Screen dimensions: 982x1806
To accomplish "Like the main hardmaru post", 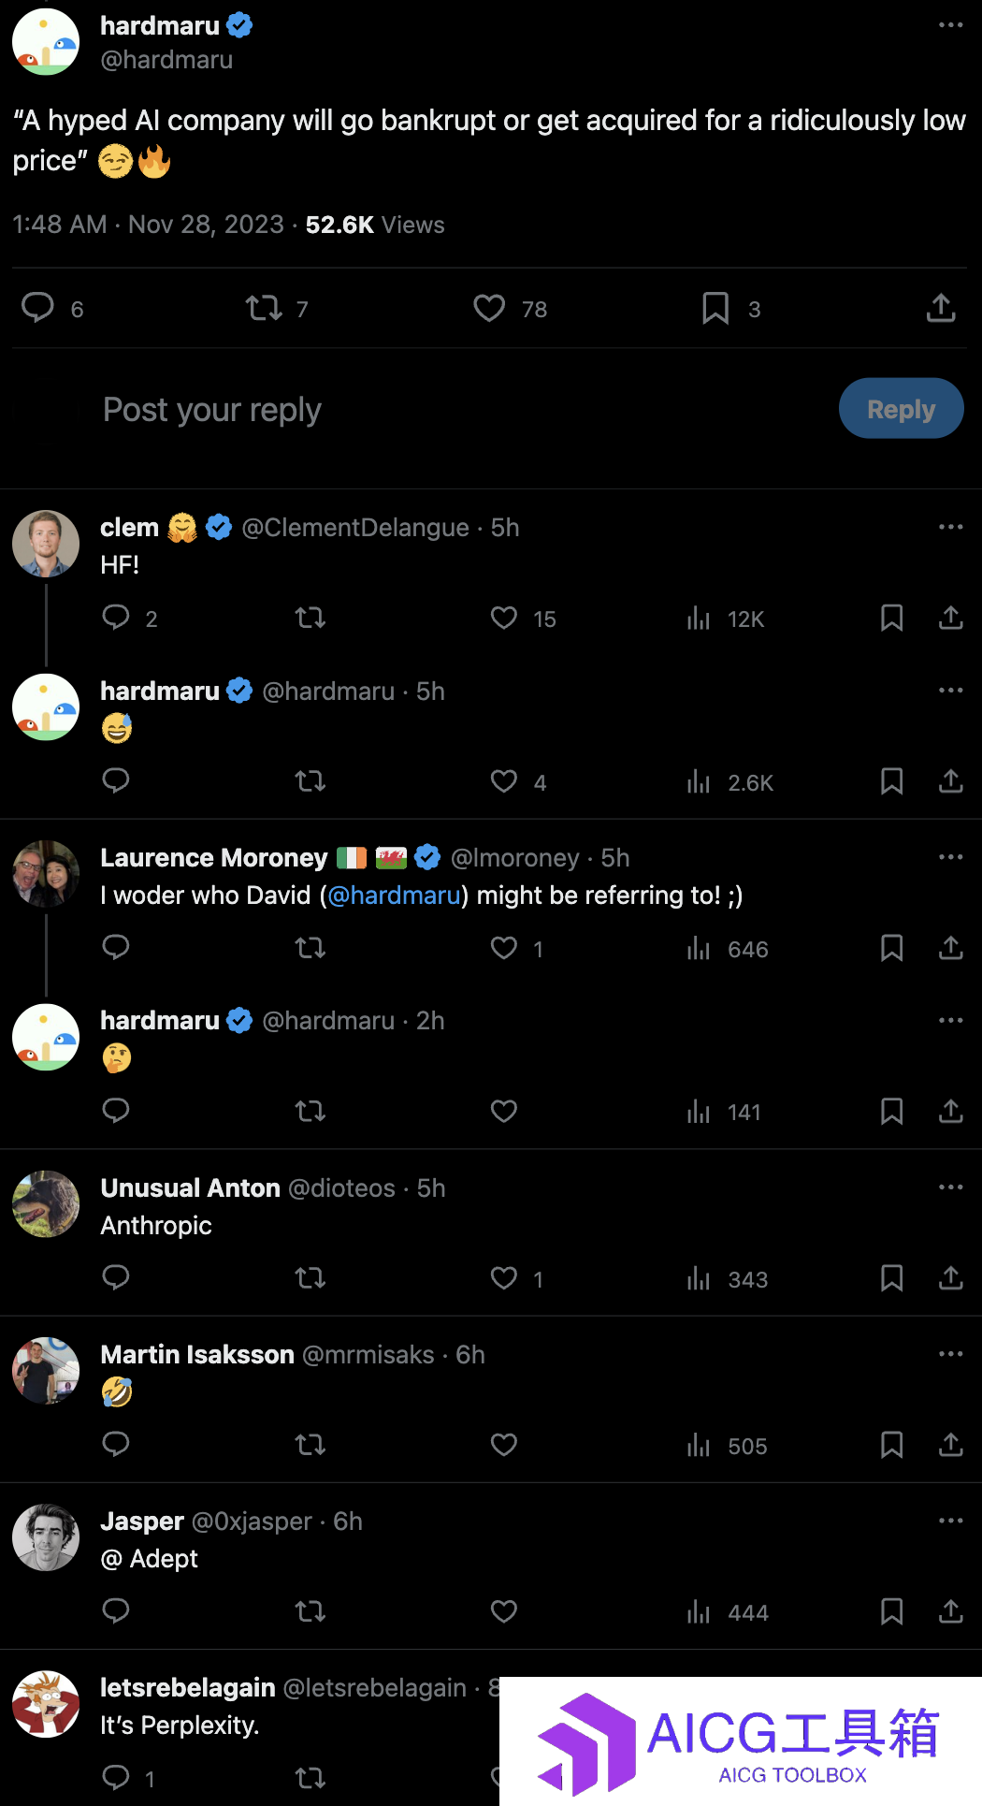I will pos(489,308).
